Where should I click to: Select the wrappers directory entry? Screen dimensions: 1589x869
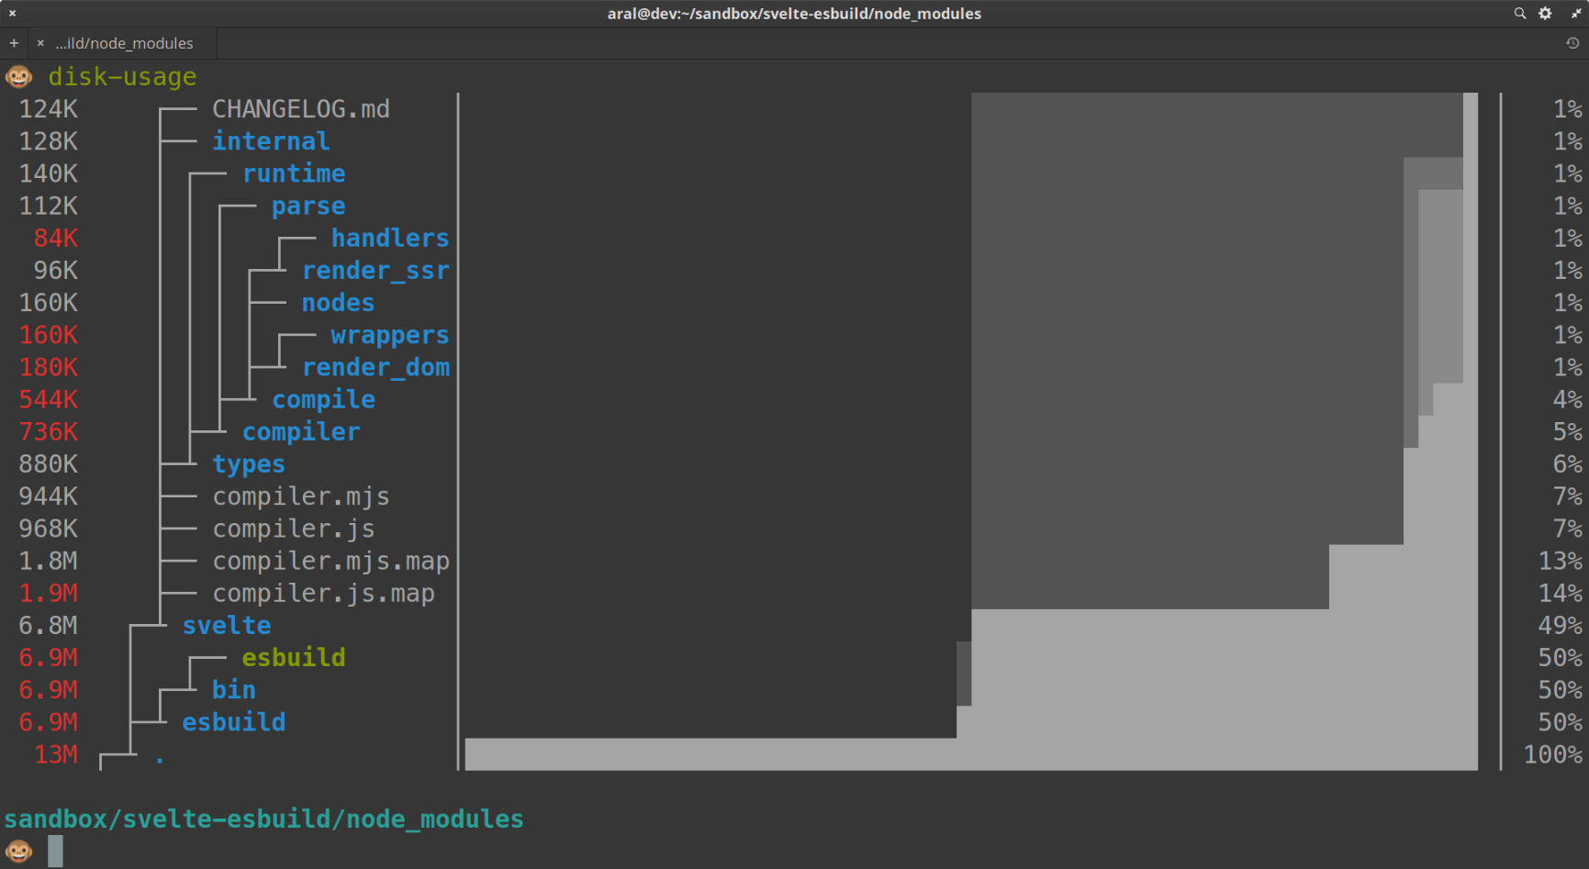pos(390,335)
